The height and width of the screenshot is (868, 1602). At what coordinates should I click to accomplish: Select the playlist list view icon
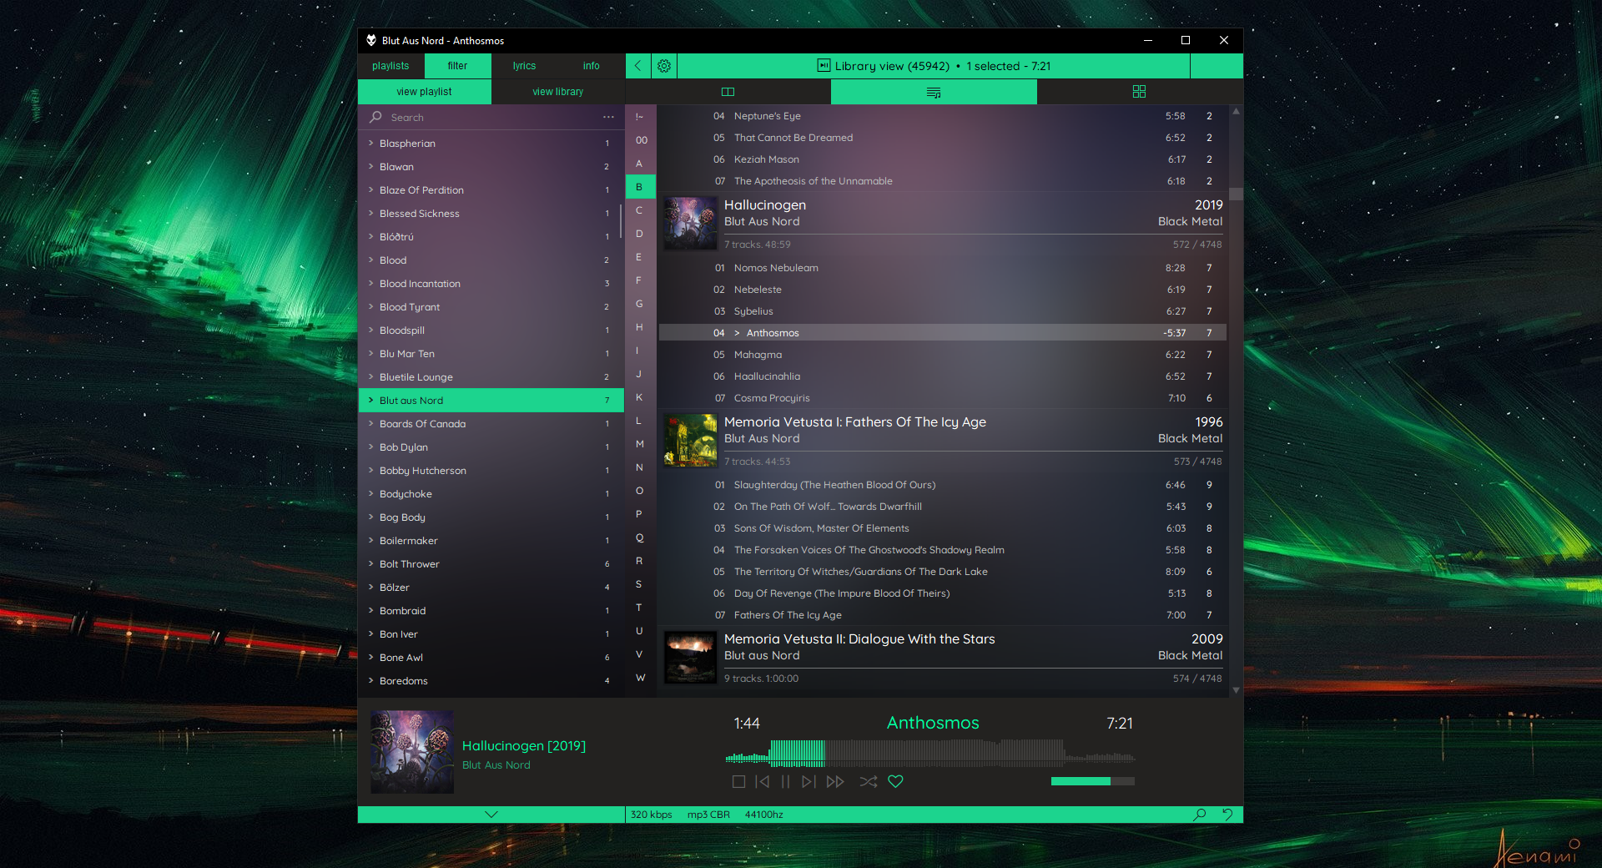click(x=934, y=92)
